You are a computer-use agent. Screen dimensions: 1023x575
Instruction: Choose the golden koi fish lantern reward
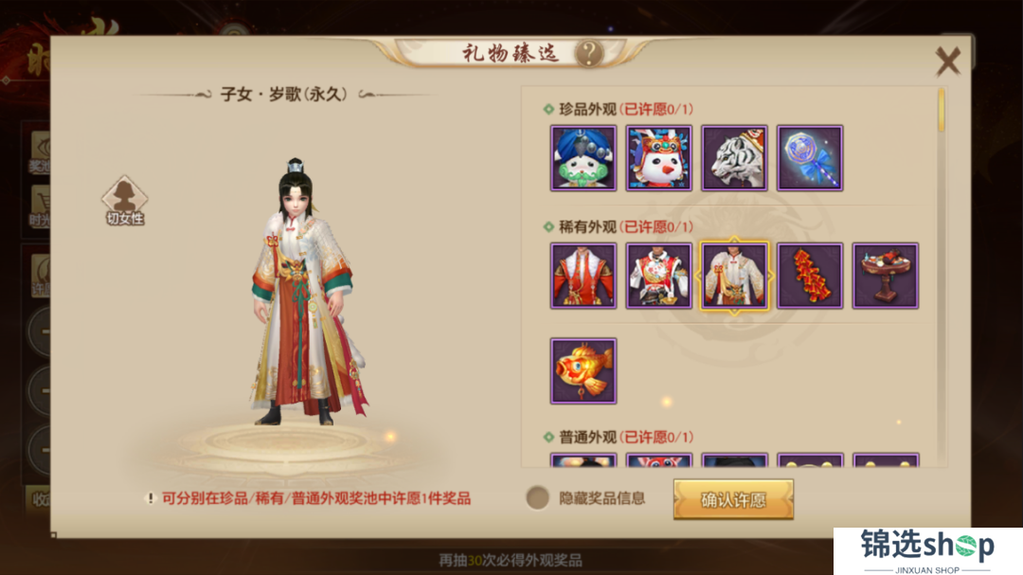click(583, 370)
